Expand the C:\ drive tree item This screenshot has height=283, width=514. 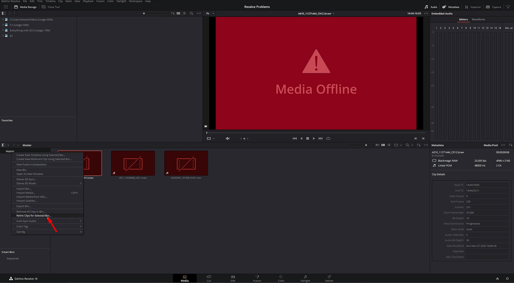[3, 25]
